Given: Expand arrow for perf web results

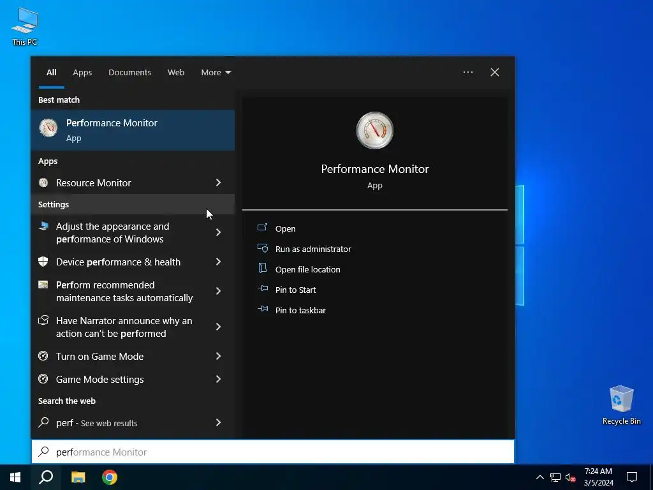Looking at the screenshot, I should pyautogui.click(x=218, y=422).
